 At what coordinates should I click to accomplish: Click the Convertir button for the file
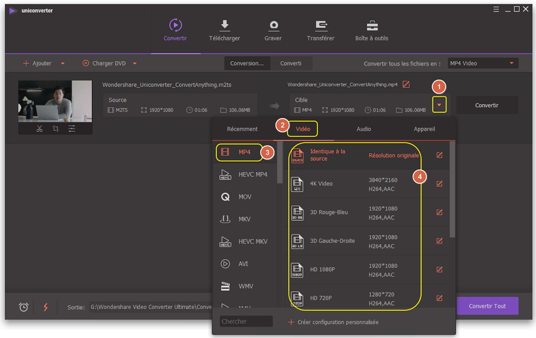coord(487,105)
